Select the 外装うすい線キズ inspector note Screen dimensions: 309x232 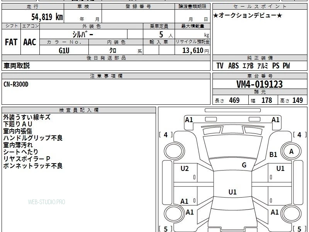tap(27, 117)
